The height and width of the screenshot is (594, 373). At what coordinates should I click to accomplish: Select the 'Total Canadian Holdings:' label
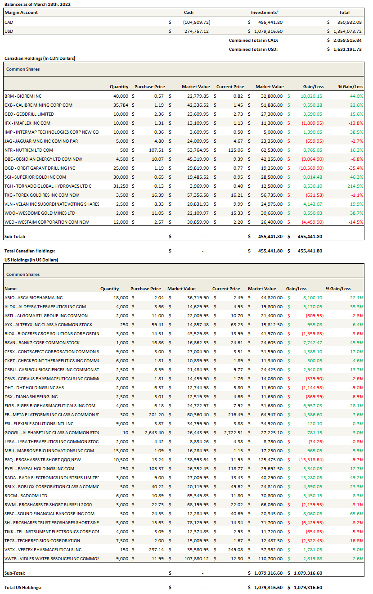[x=29, y=251]
